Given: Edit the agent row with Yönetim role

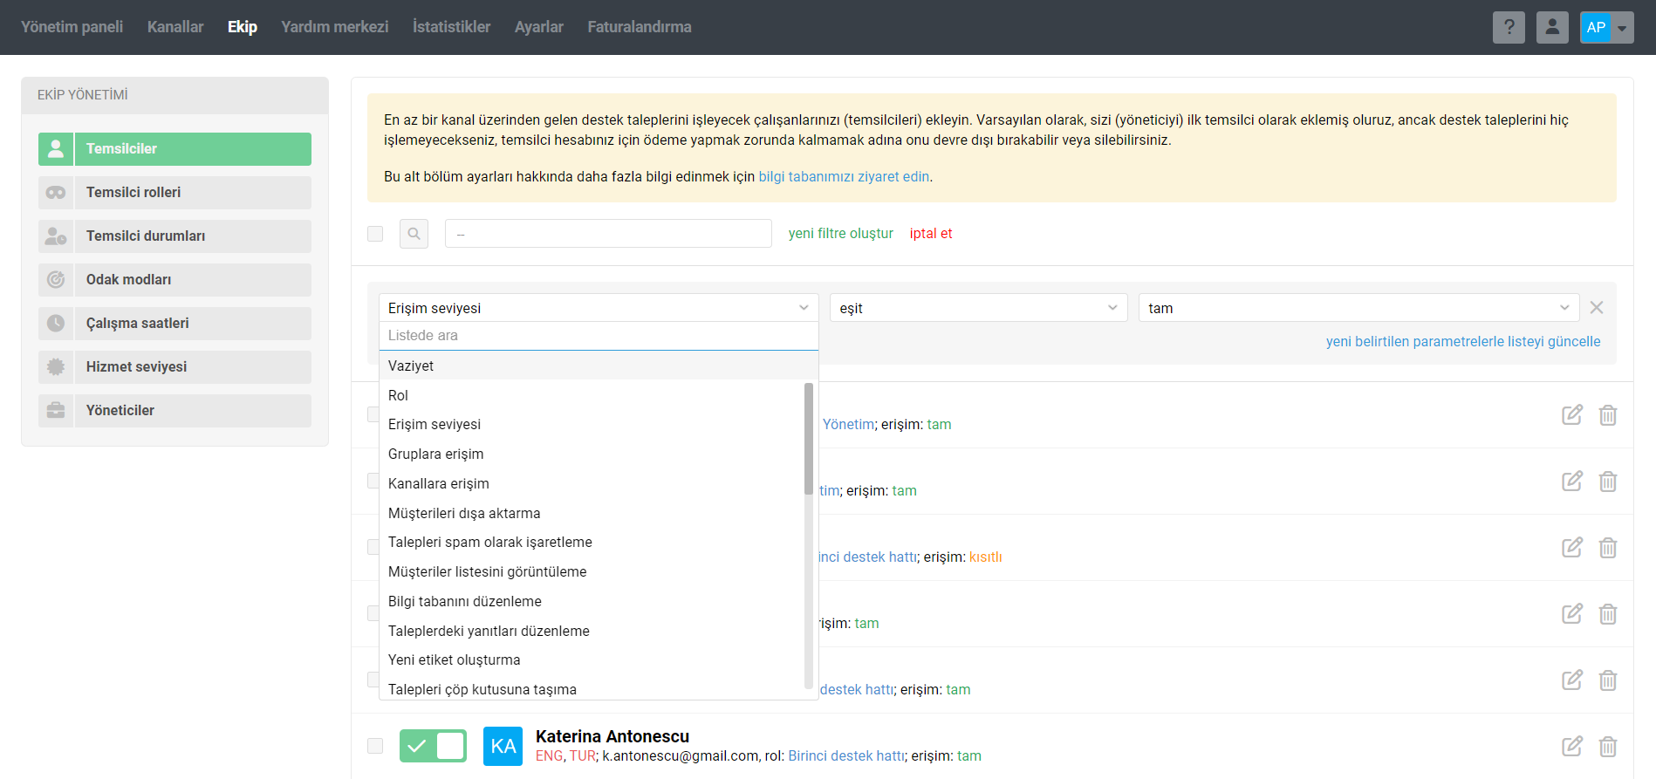Looking at the screenshot, I should point(1572,415).
